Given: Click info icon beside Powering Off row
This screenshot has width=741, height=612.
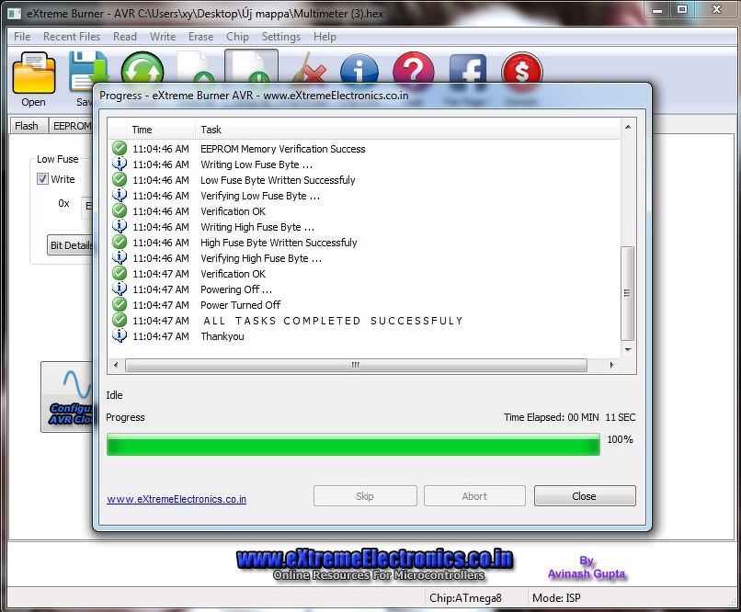Looking at the screenshot, I should click(x=120, y=289).
